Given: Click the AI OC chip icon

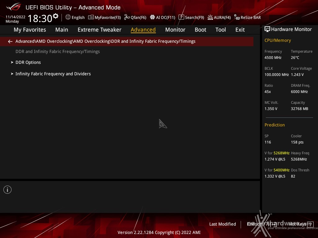Looking at the screenshot, I should point(152,17).
